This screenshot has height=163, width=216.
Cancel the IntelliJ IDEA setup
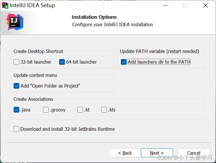[194, 153]
